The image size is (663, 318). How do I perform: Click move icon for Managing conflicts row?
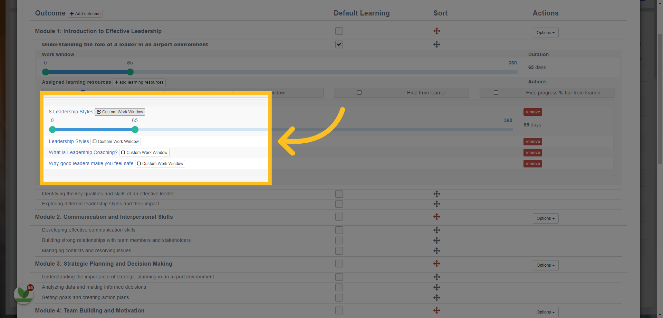(436, 251)
